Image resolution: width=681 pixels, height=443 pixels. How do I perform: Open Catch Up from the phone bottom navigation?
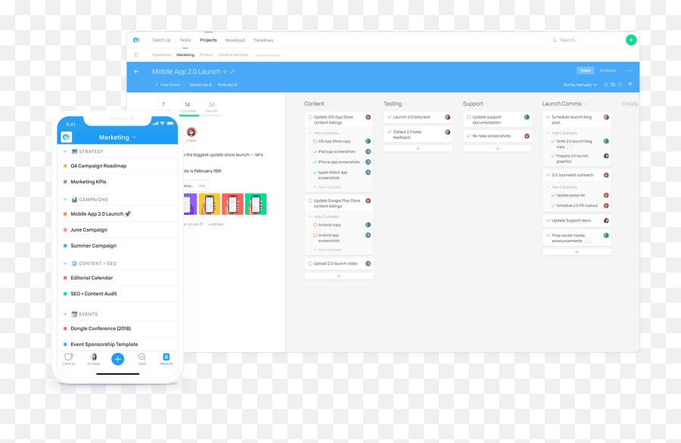[x=70, y=357]
